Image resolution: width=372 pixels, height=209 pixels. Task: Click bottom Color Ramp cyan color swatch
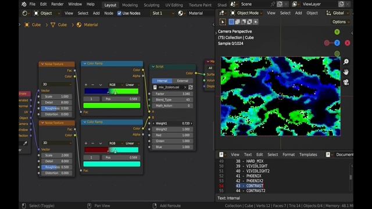tap(112, 164)
